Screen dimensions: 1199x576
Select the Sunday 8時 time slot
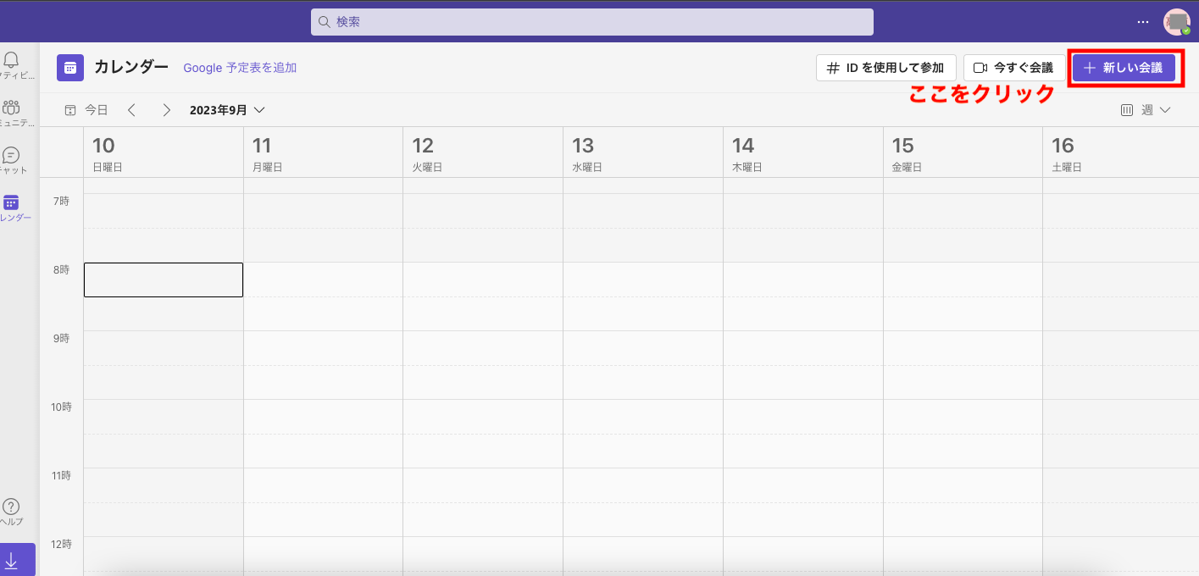[164, 280]
